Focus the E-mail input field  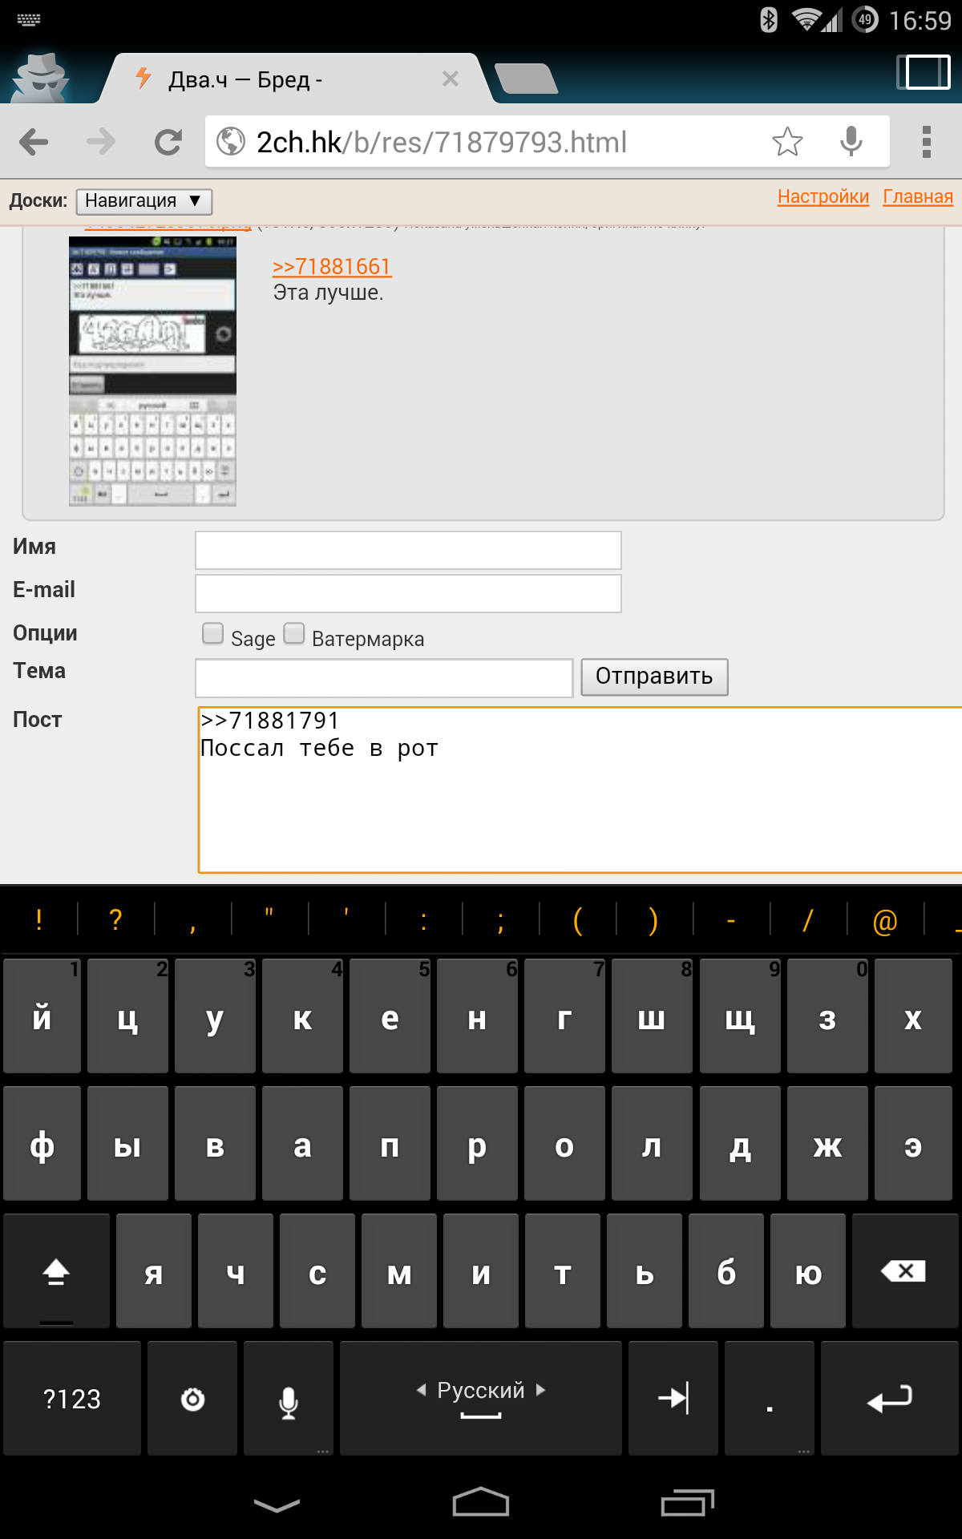(x=408, y=593)
